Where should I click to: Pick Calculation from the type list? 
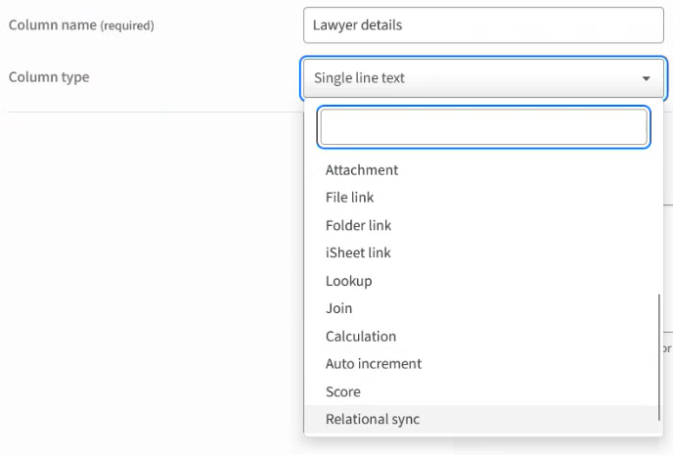361,336
